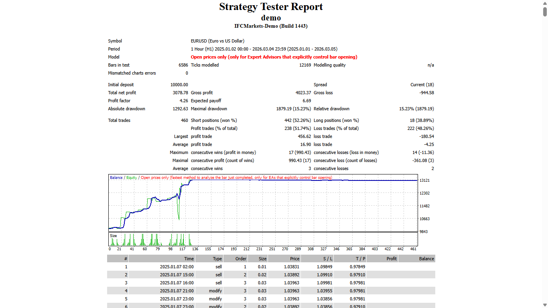548x308 pixels.
Task: Select the gross profit value 4023.37
Action: point(303,93)
